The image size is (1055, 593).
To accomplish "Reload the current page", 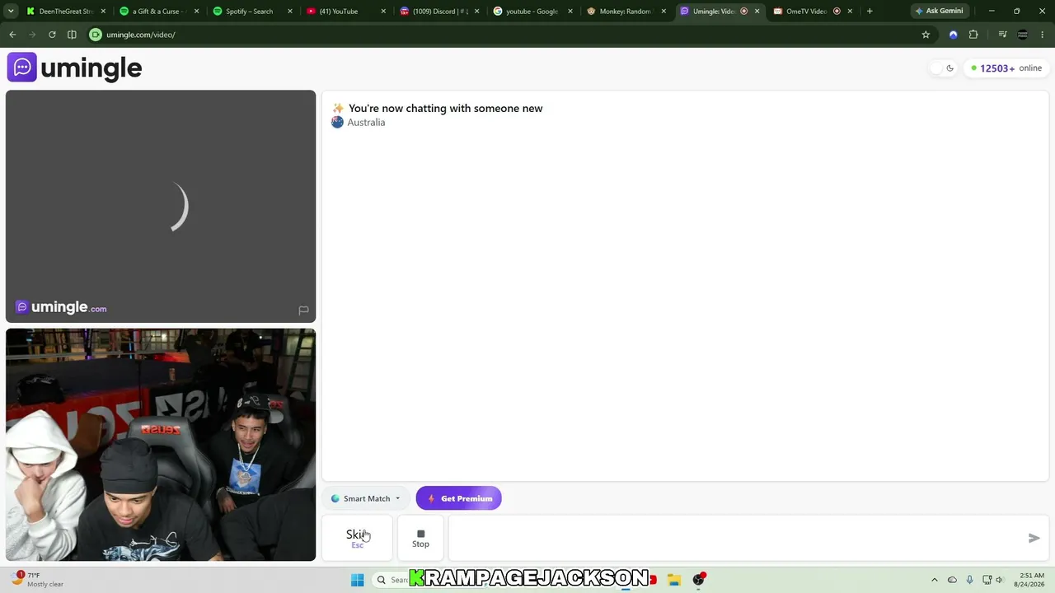I will pyautogui.click(x=52, y=35).
